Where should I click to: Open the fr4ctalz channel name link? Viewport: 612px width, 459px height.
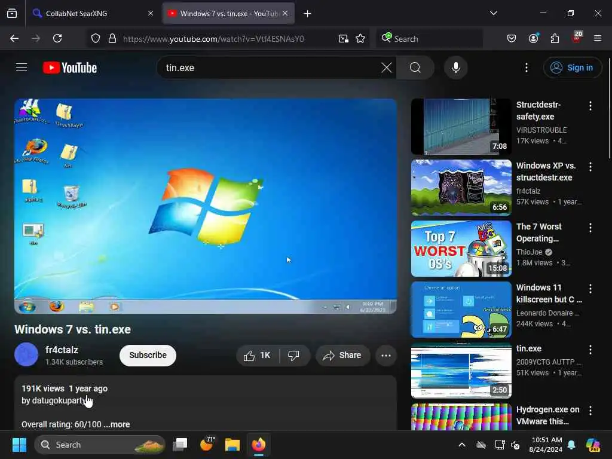pyautogui.click(x=62, y=350)
